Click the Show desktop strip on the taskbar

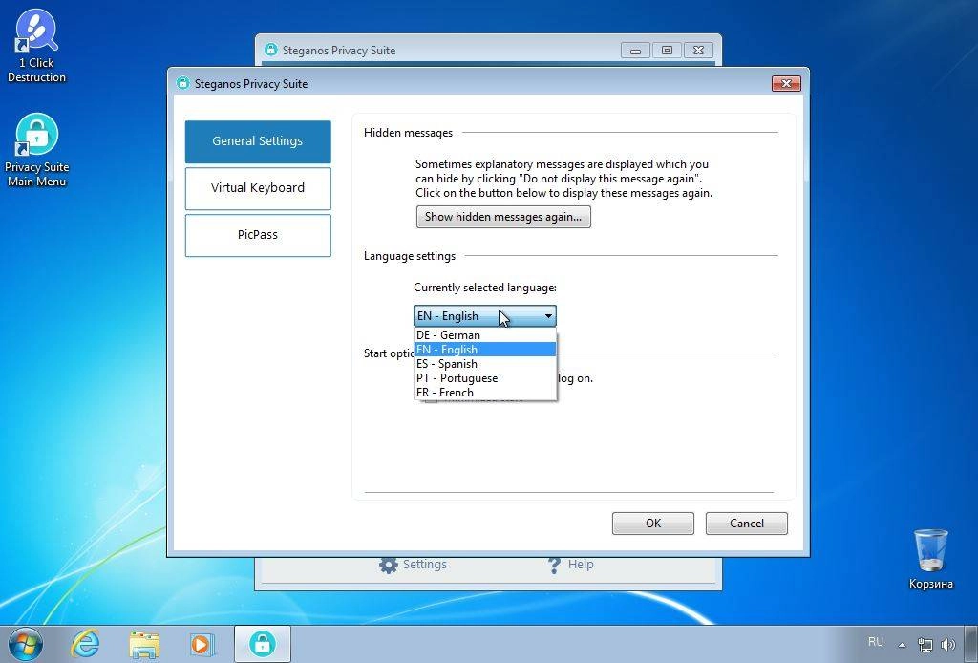(x=972, y=644)
